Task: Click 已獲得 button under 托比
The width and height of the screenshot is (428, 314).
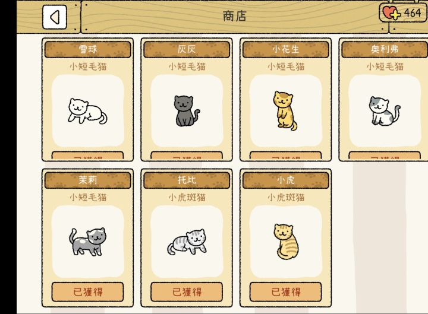Action: 187,292
